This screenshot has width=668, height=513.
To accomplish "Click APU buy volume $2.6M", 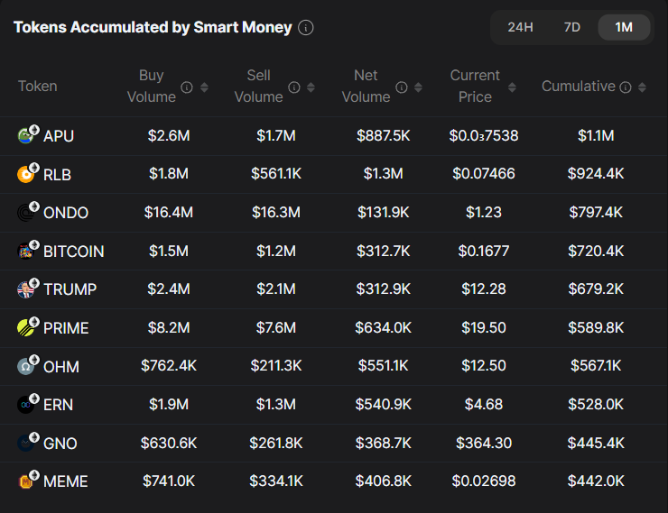I will 169,136.
